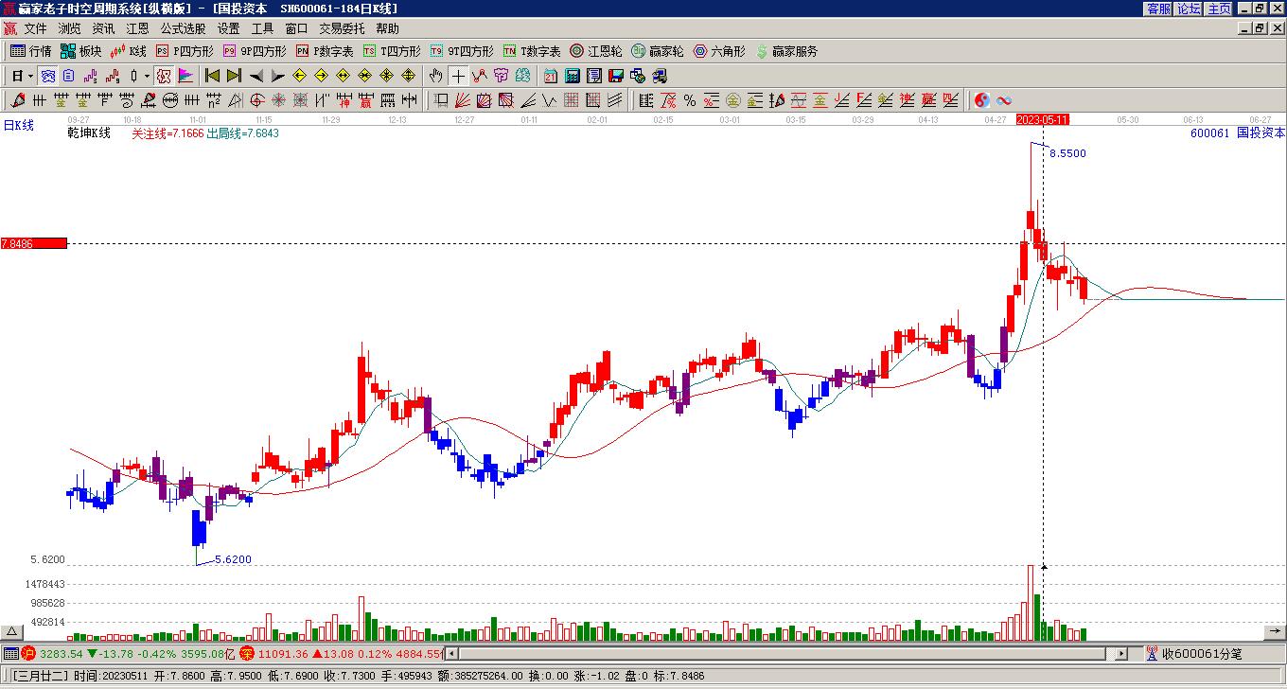The height and width of the screenshot is (689, 1287).
Task: Open the 六角形 hexagon tool
Action: point(719,51)
